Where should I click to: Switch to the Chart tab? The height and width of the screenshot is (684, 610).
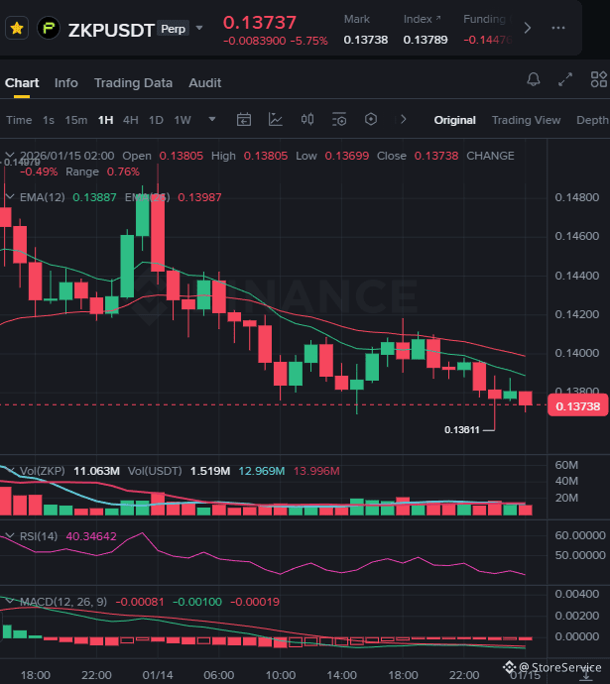[x=22, y=83]
